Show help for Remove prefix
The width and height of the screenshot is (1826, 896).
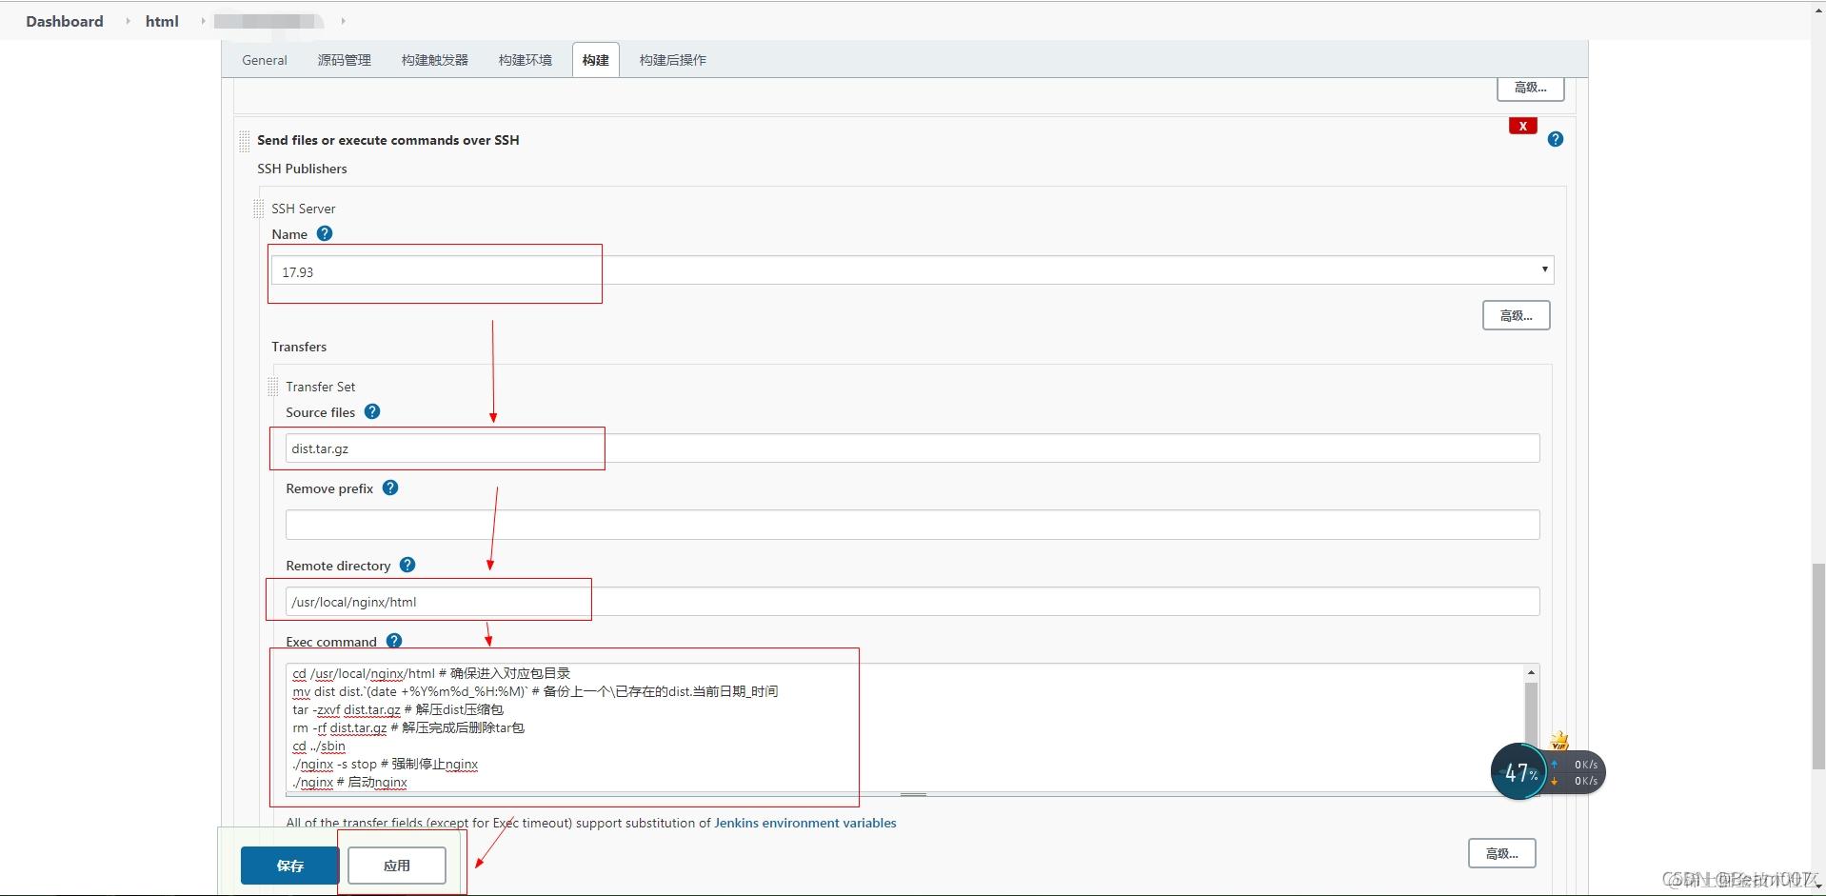point(390,488)
